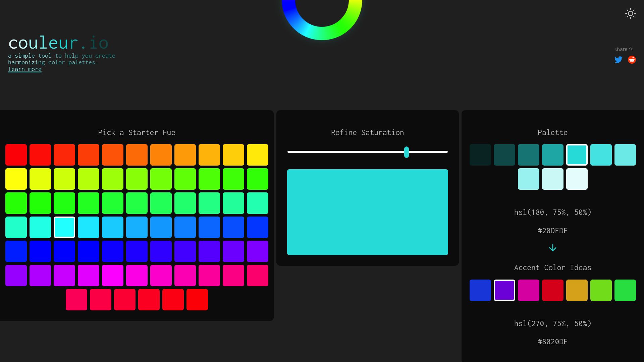The width and height of the screenshot is (644, 362).
Task: Choose the highlighted cyan starter hue
Action: coord(64,227)
